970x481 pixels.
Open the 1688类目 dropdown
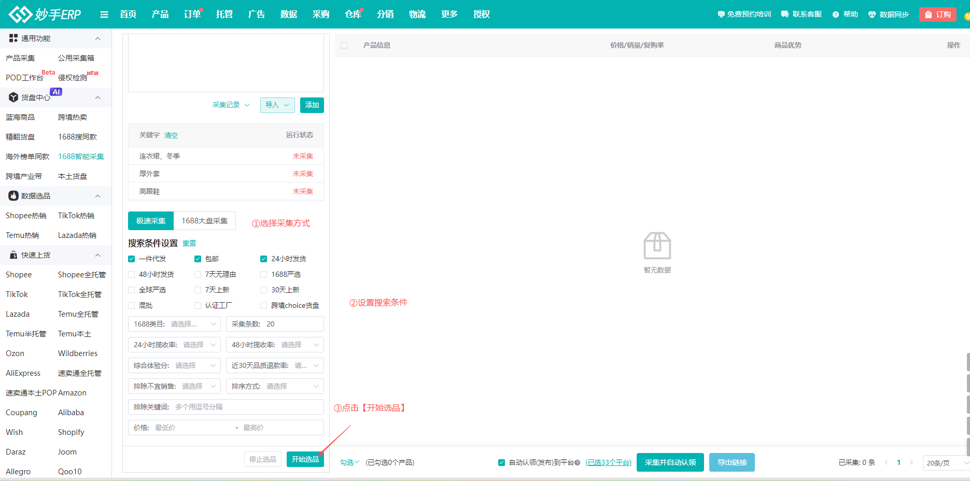click(x=174, y=324)
